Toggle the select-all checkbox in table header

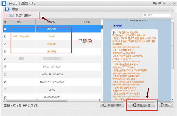coord(5,22)
